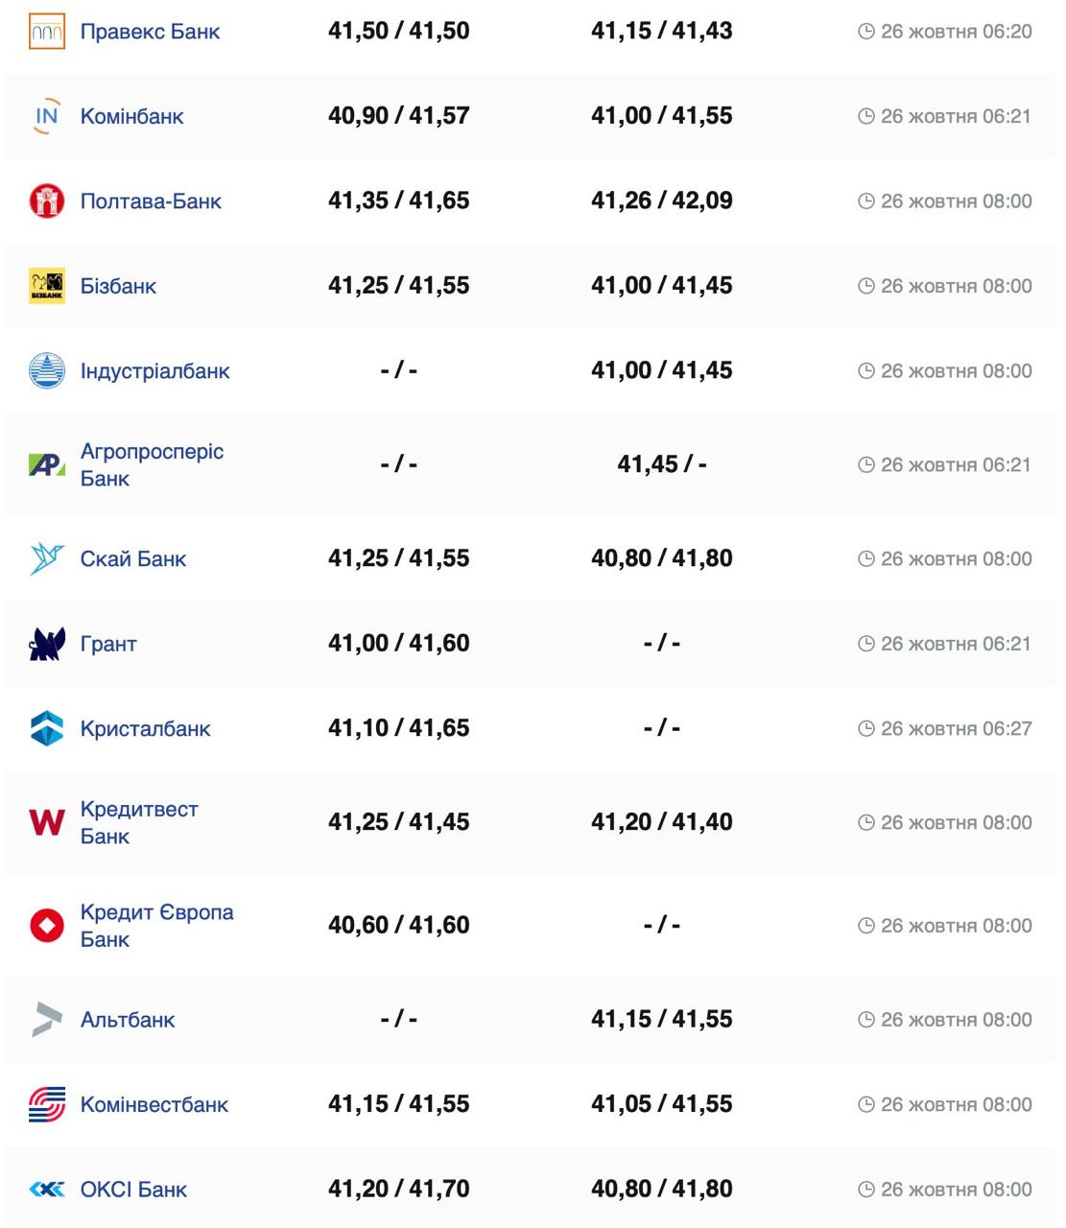
Task: Click the ОКСІ Банк logo icon
Action: pos(47,1190)
